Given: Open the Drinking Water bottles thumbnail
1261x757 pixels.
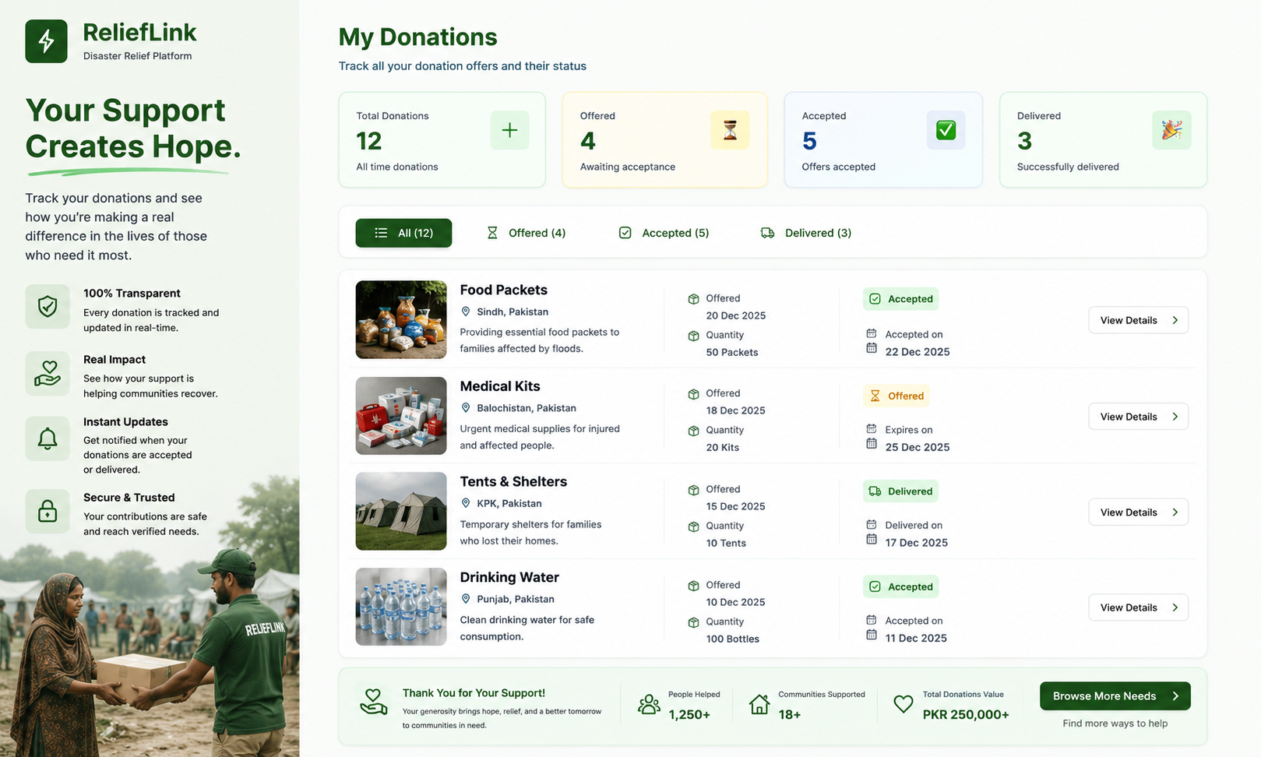Looking at the screenshot, I should click(401, 607).
